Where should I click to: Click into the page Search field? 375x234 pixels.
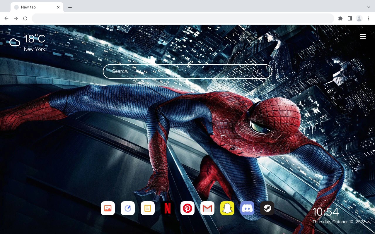187,71
